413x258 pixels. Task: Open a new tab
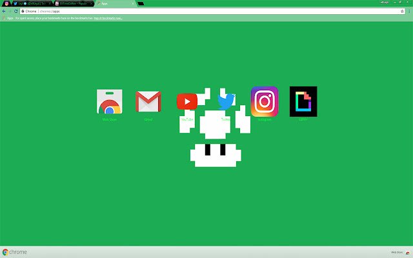[141, 4]
